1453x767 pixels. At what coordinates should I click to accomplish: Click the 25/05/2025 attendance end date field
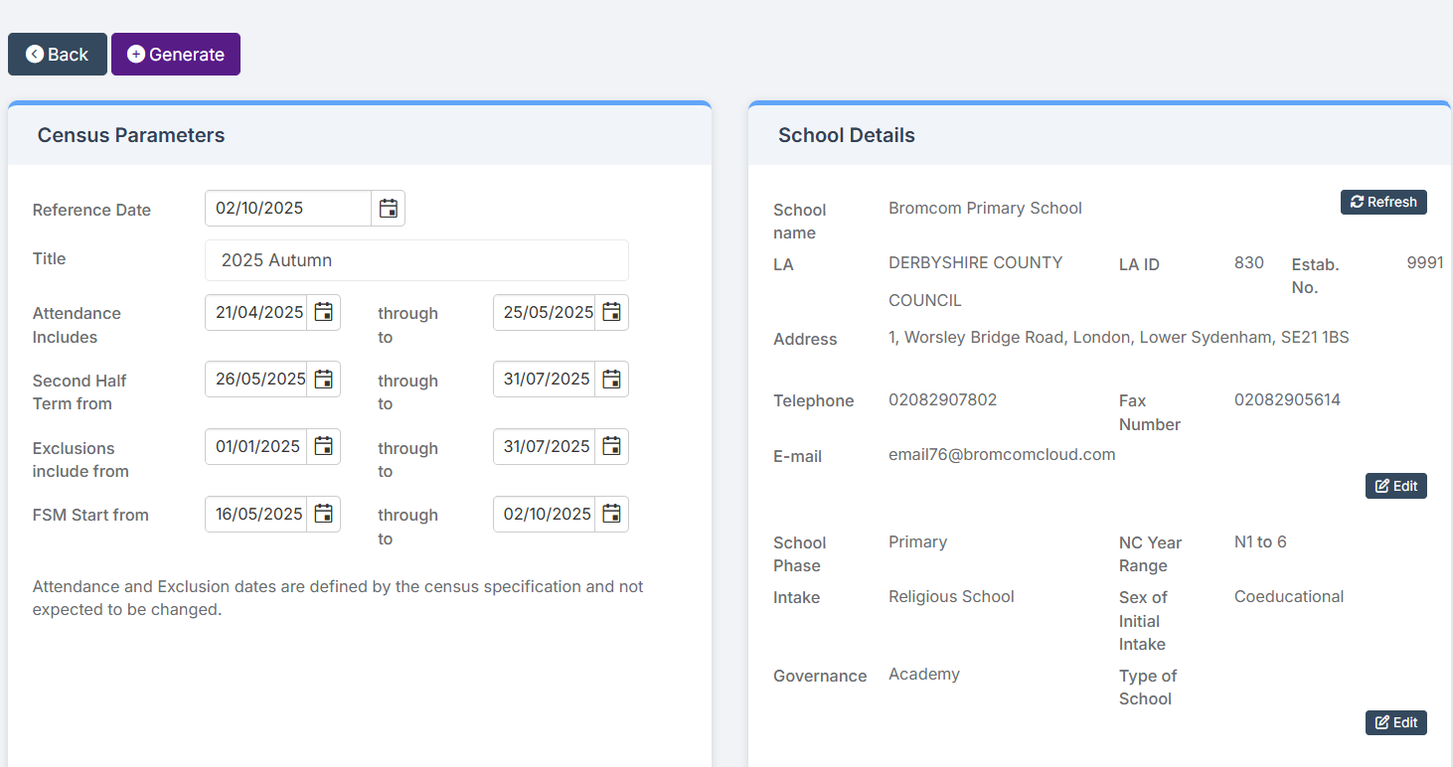(x=547, y=313)
